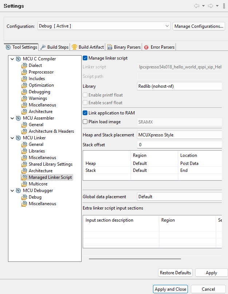The height and width of the screenshot is (294, 228).
Task: Open Global data placement dropdown
Action: pyautogui.click(x=180, y=197)
